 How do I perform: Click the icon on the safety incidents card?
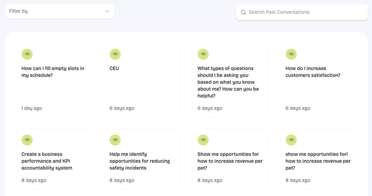pos(115,140)
